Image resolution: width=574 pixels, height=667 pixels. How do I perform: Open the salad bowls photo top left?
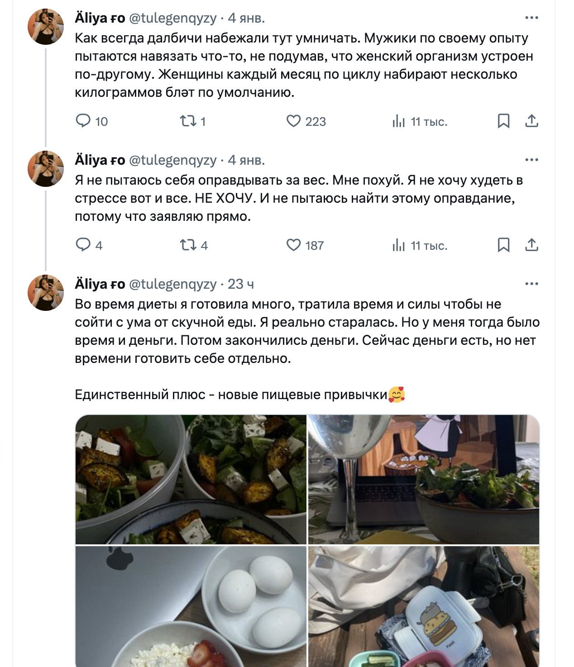pos(191,479)
